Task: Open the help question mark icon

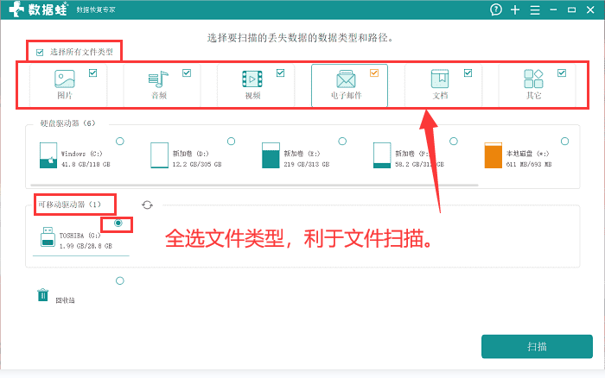Action: click(496, 9)
